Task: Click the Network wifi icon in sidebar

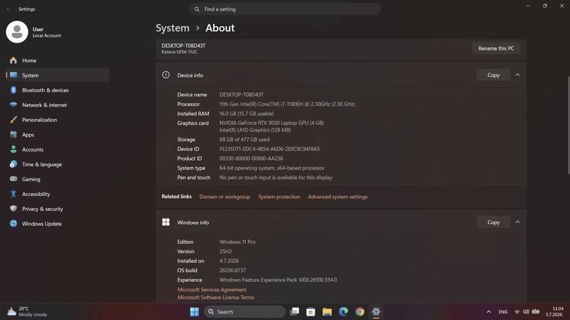Action: pos(14,105)
